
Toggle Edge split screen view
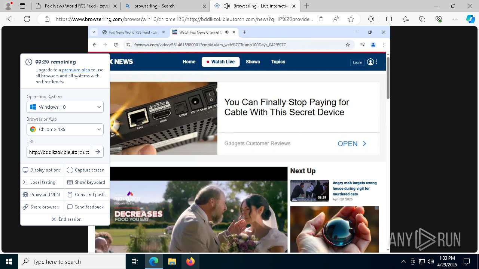389,19
